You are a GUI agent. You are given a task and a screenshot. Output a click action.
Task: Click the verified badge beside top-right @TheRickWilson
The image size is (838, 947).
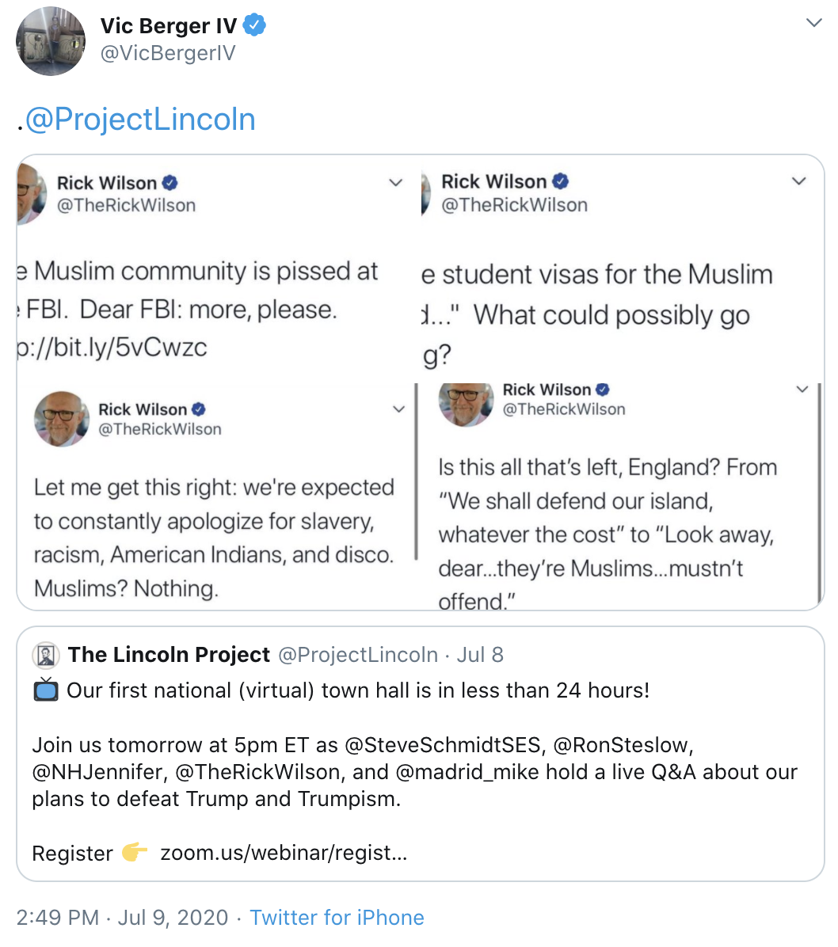pyautogui.click(x=562, y=181)
